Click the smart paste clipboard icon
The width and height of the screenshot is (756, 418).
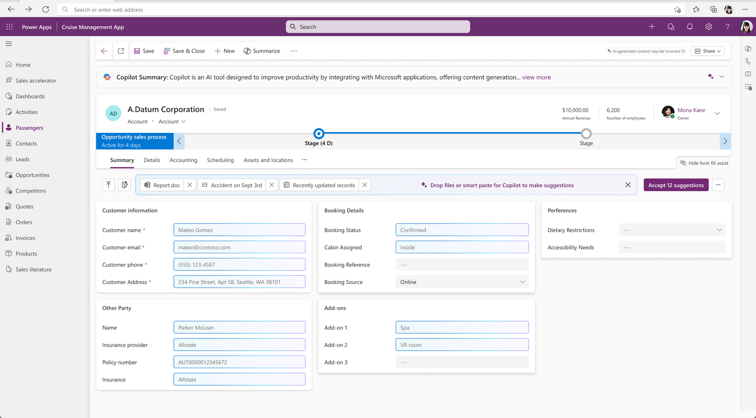tap(124, 185)
